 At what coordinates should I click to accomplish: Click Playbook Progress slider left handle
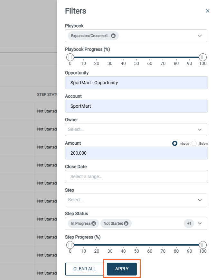[x=70, y=57]
